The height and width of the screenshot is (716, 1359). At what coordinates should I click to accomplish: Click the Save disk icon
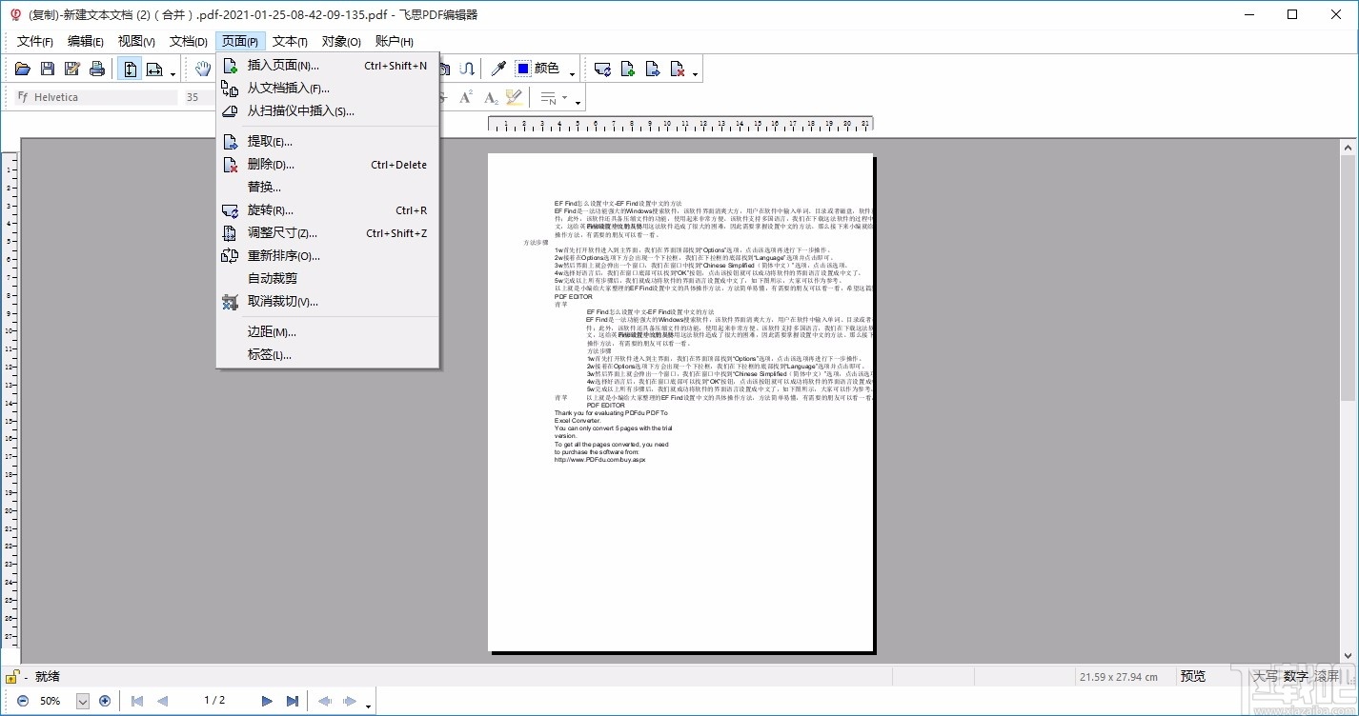(48, 69)
